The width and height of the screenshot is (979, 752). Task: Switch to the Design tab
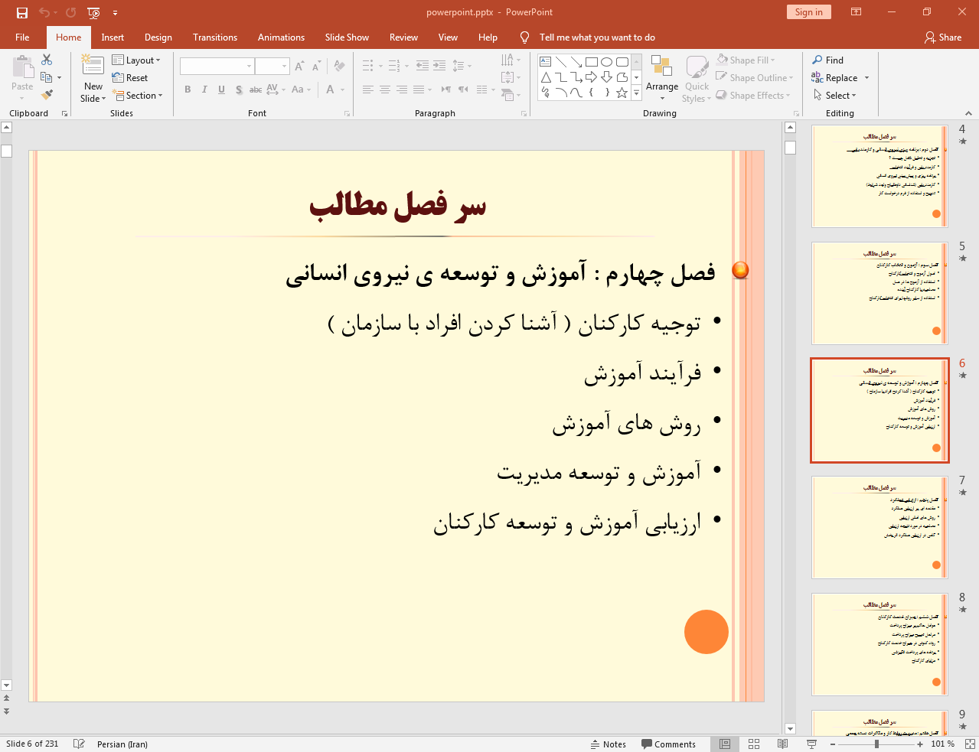click(158, 37)
